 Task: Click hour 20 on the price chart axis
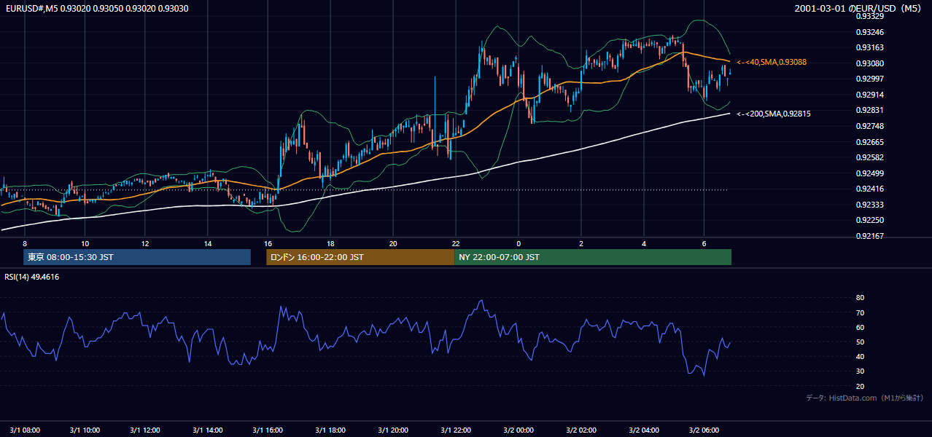(x=392, y=243)
